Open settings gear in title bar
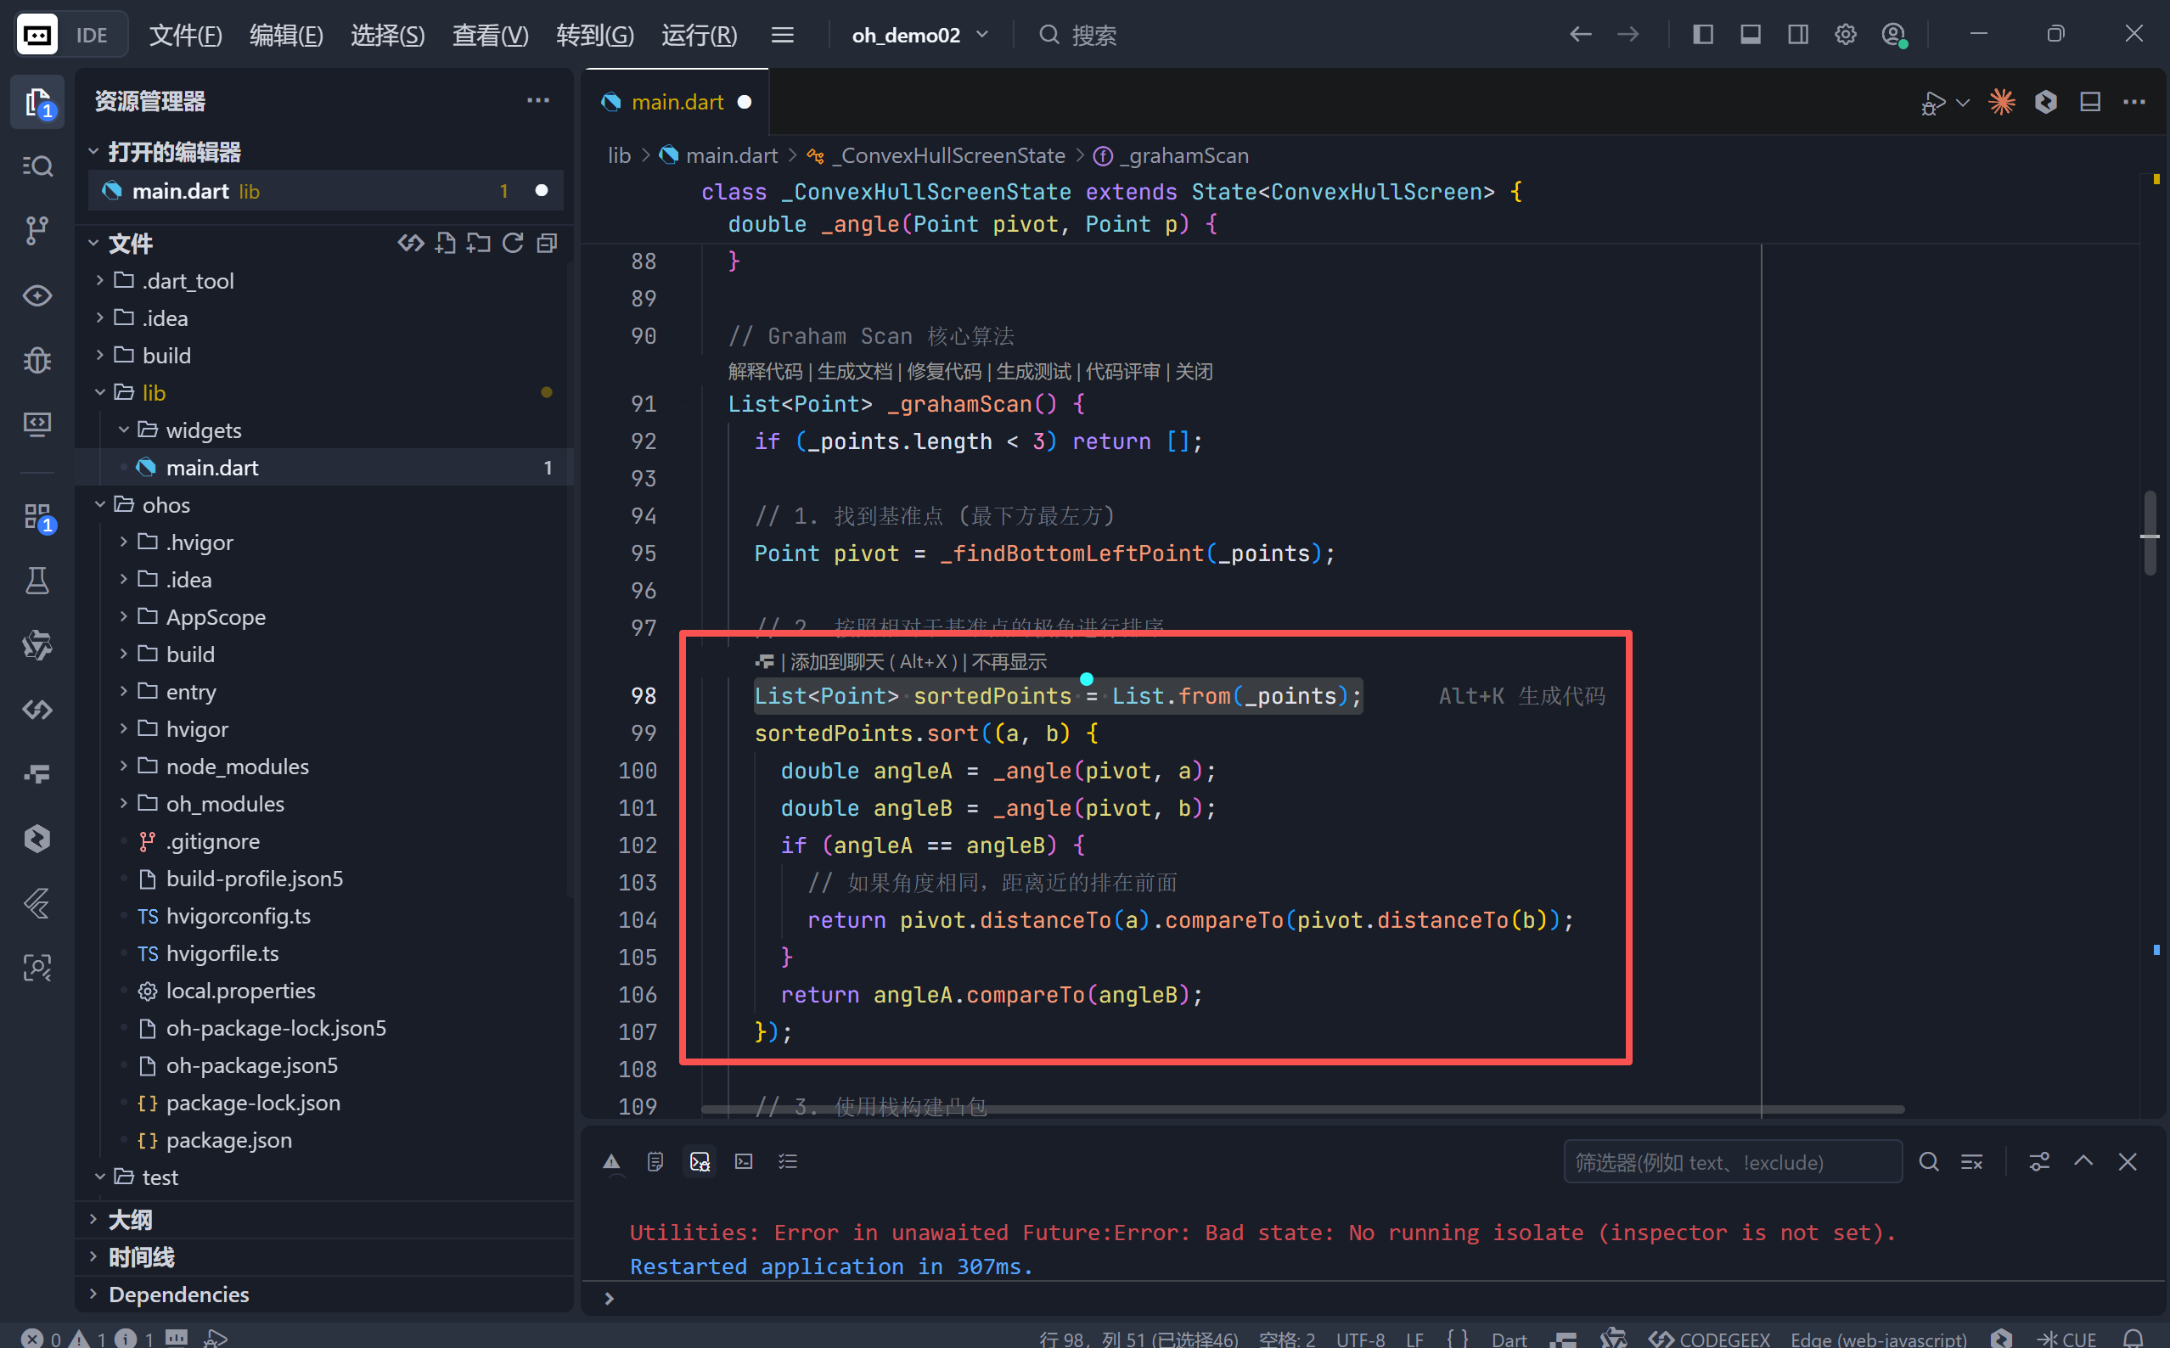Image resolution: width=2170 pixels, height=1348 pixels. (1845, 35)
